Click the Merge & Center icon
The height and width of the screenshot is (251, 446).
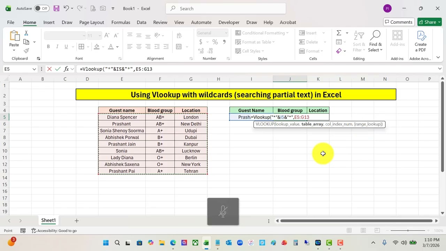tap(179, 47)
